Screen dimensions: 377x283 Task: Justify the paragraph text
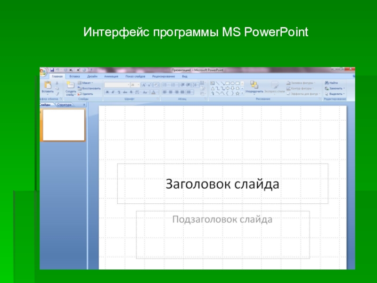pyautogui.click(x=182, y=92)
